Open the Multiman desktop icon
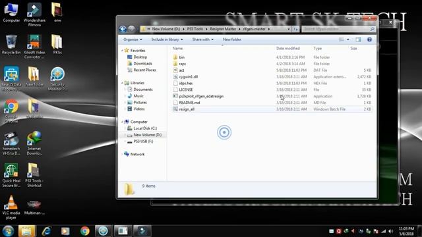 click(34, 207)
